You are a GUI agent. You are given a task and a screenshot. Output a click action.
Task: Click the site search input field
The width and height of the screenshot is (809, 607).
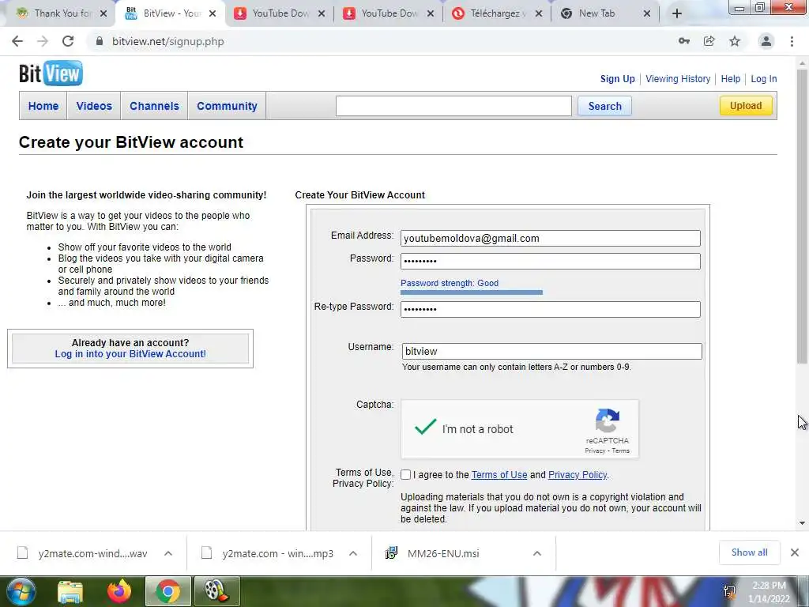(453, 106)
